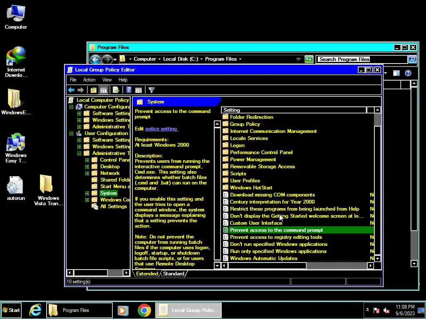Collapse the User Configuration tree node
Viewport: 426px width, 319px height.
pos(71,133)
